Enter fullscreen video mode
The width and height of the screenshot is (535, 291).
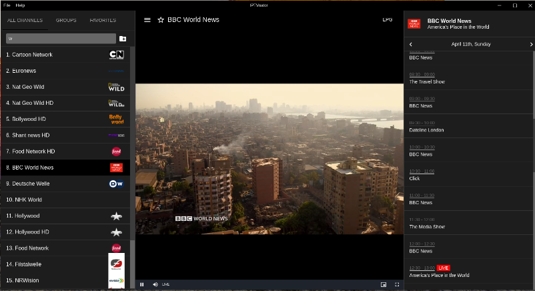tap(397, 284)
